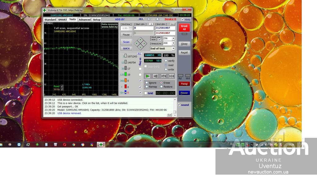Open the block size 256 dropdown
317x178 pixels.
[173, 38]
